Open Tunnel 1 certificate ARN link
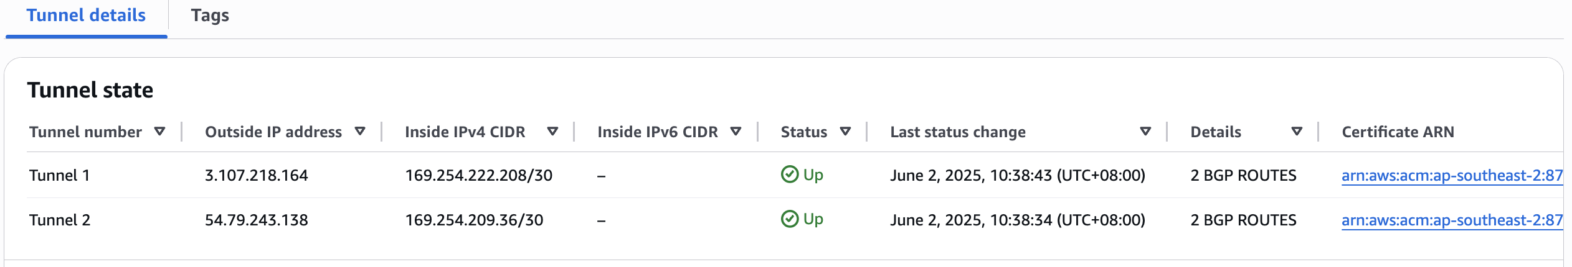Screen dimensions: 1572x267 pyautogui.click(x=1451, y=176)
